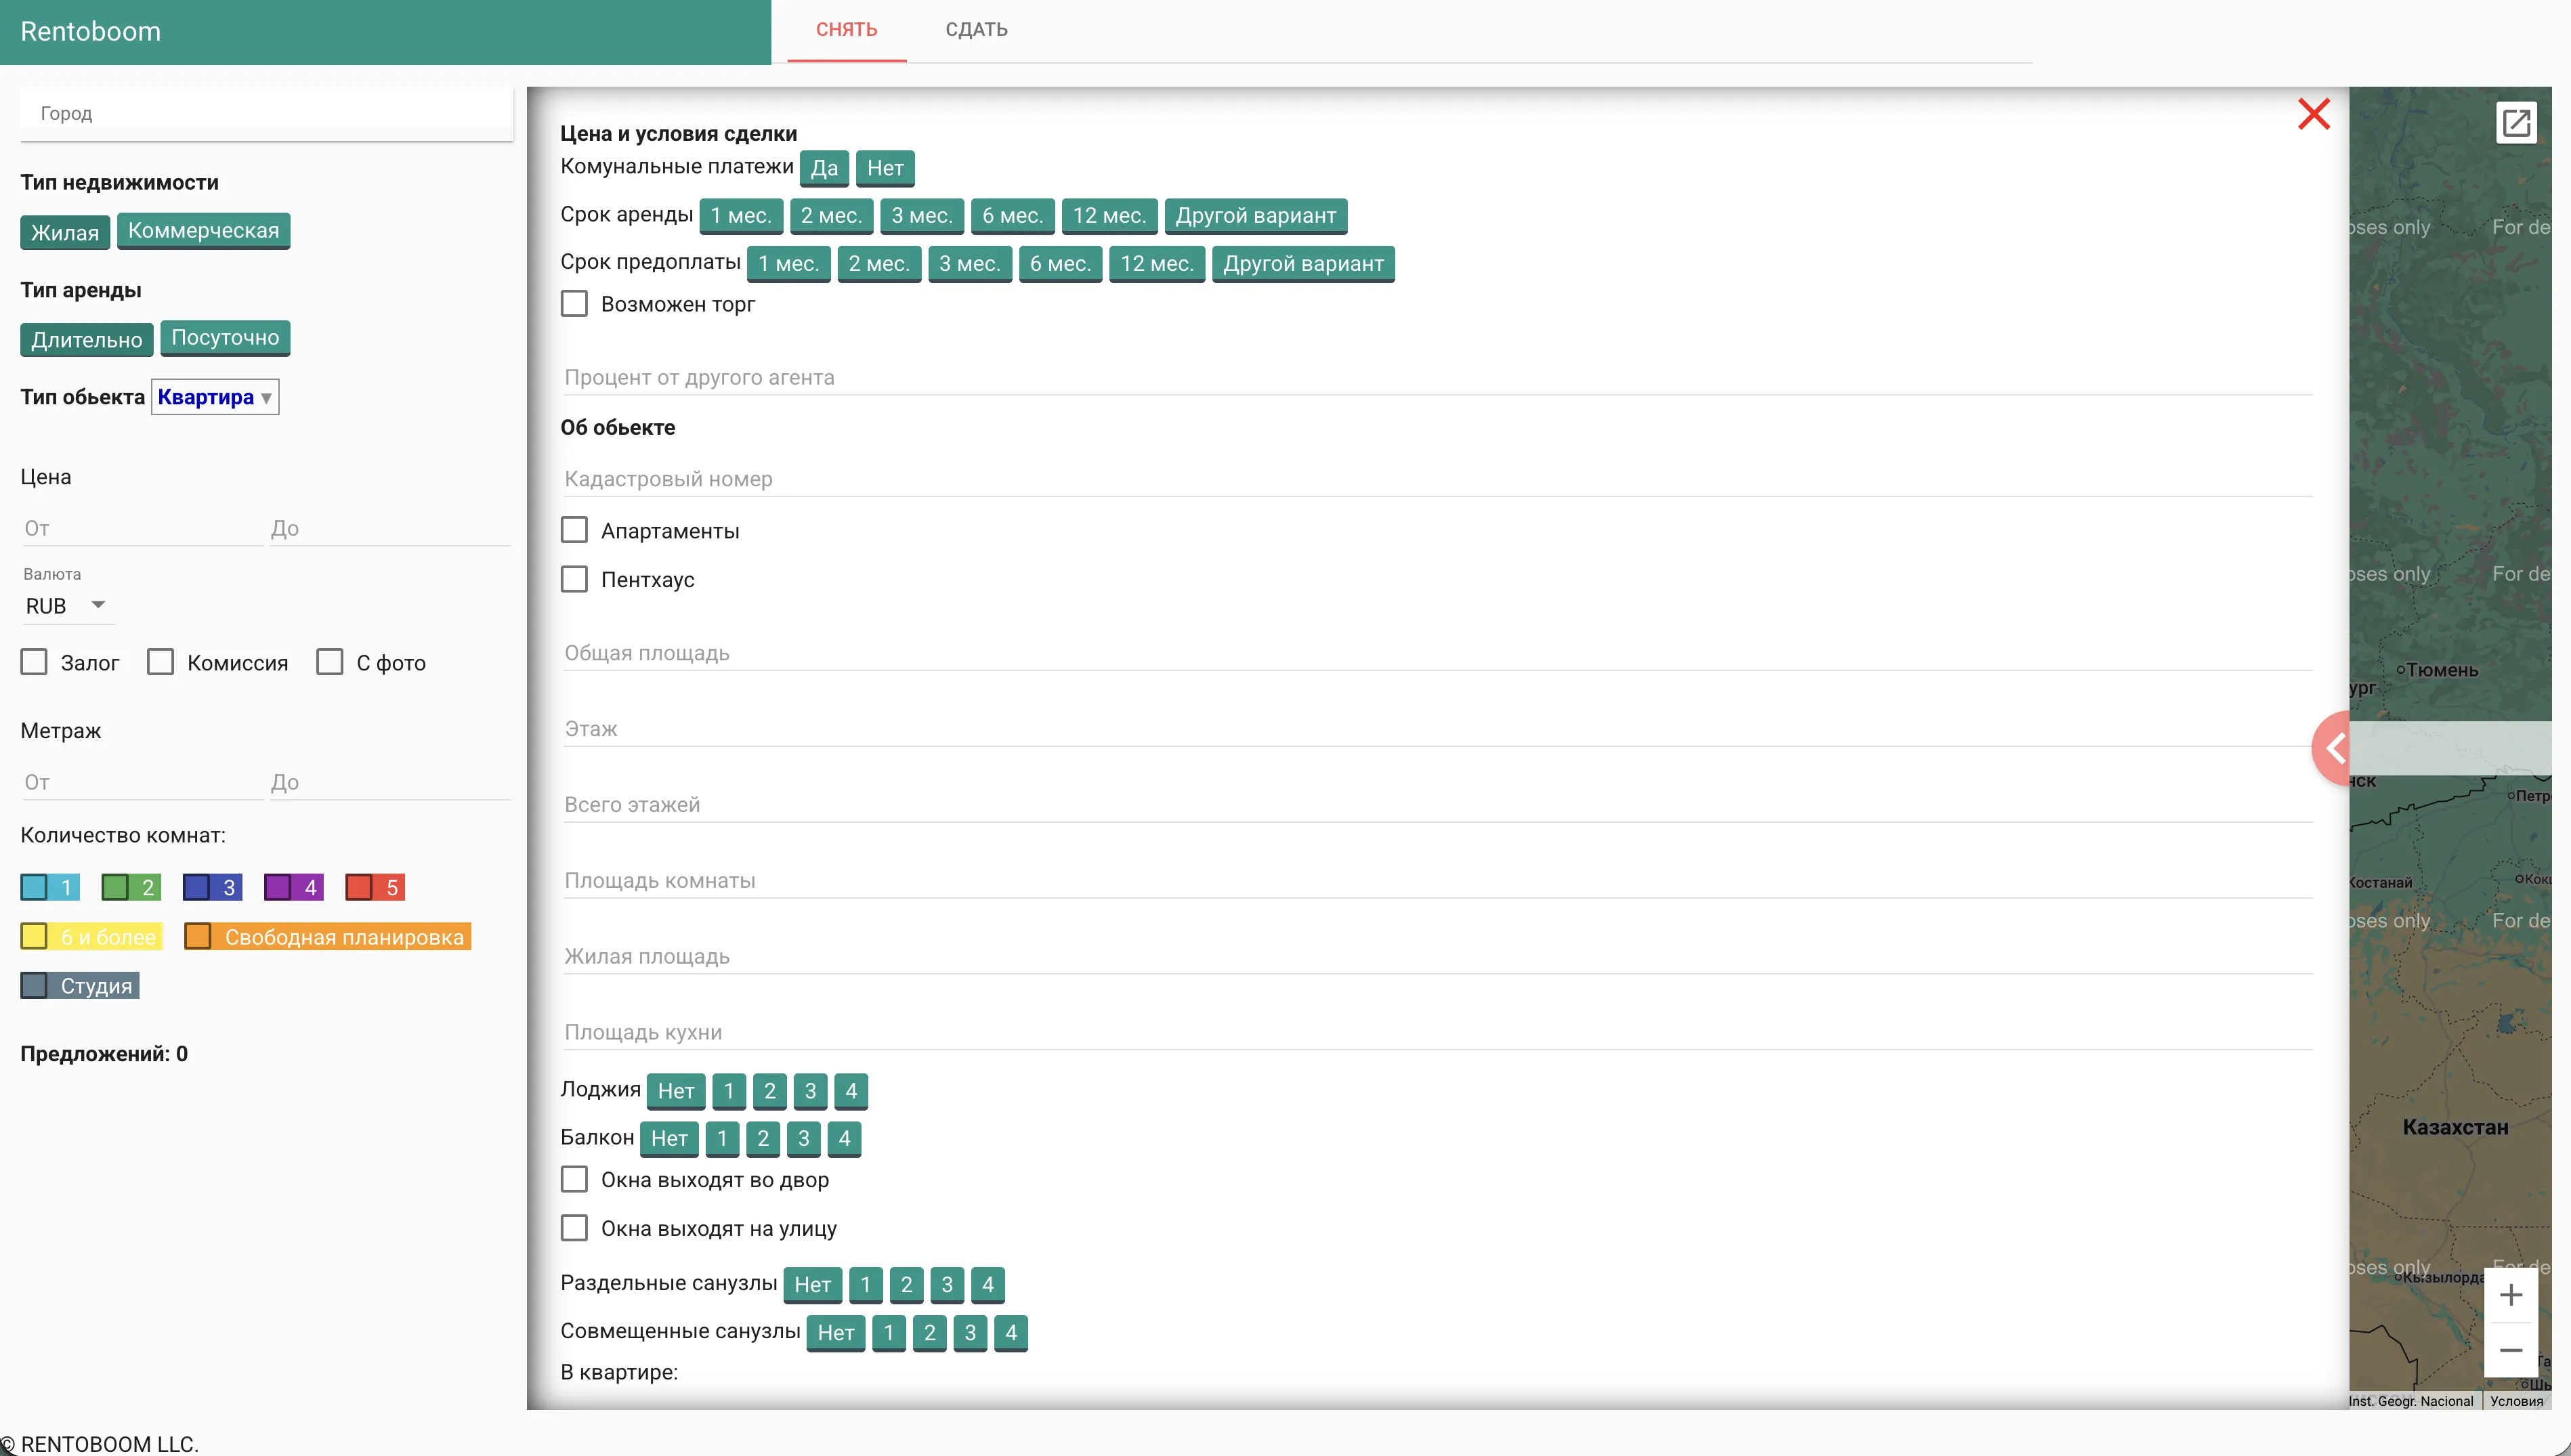Select the СНЯТЬ tab
This screenshot has width=2571, height=1456.
coord(846,30)
